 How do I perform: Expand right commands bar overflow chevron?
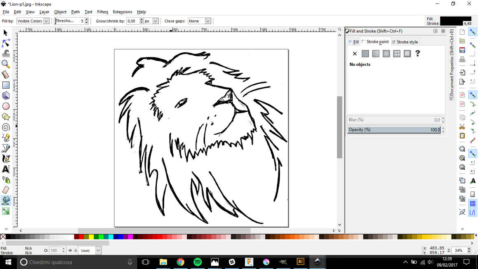(x=462, y=229)
